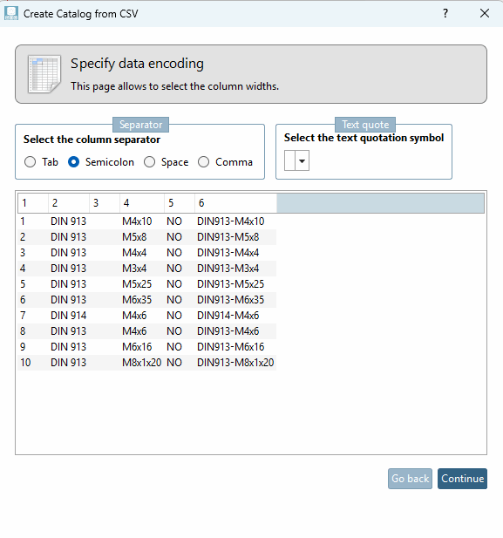The image size is (503, 538).
Task: Click the M5x25 cell in column 4
Action: 142,284
